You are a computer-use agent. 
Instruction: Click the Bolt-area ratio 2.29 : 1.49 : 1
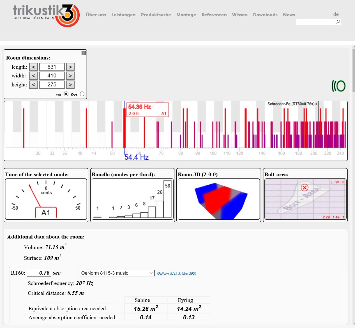(333, 217)
